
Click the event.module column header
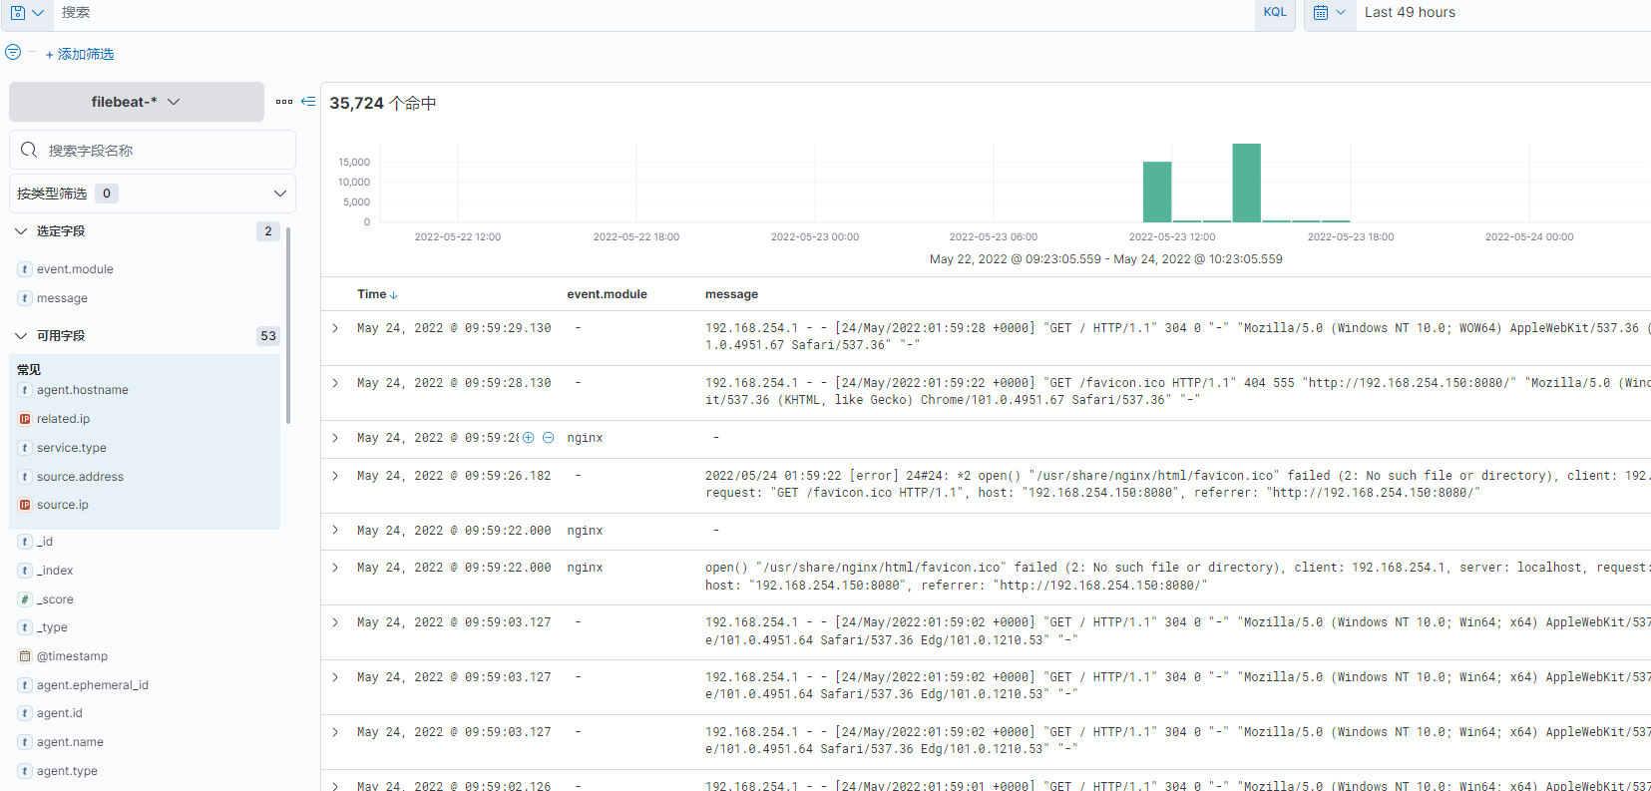click(x=608, y=294)
